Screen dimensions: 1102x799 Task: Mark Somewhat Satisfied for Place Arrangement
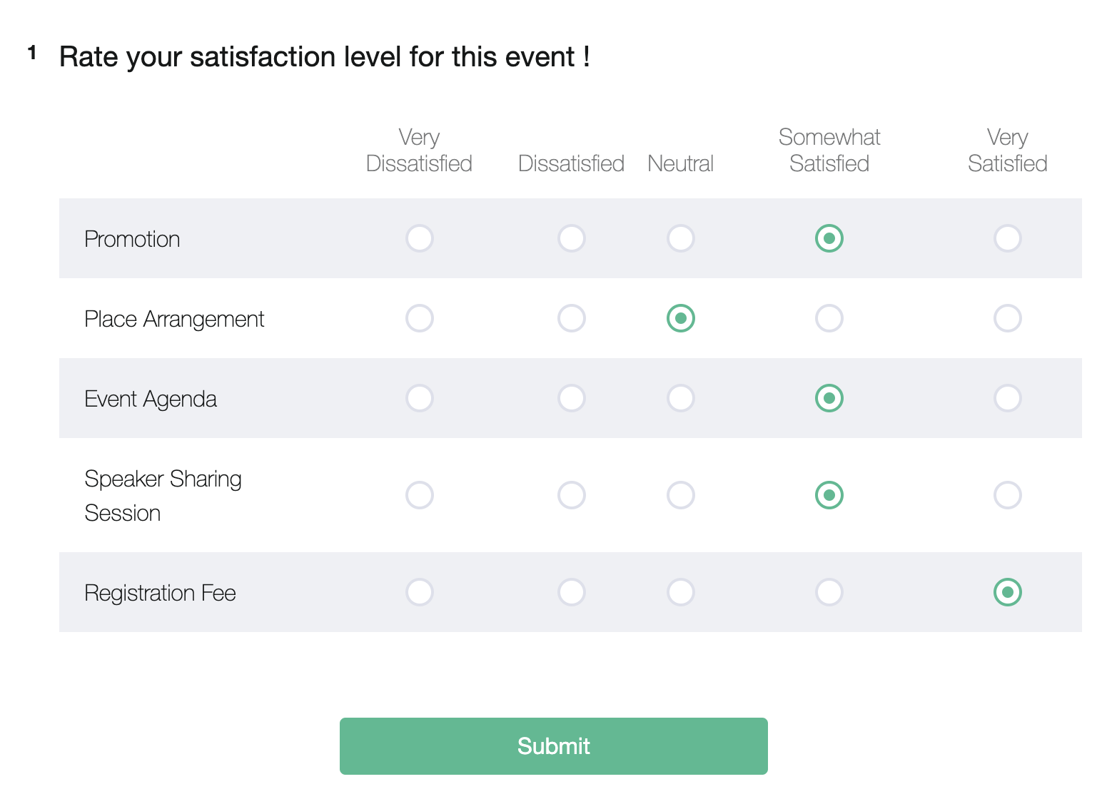(x=829, y=319)
